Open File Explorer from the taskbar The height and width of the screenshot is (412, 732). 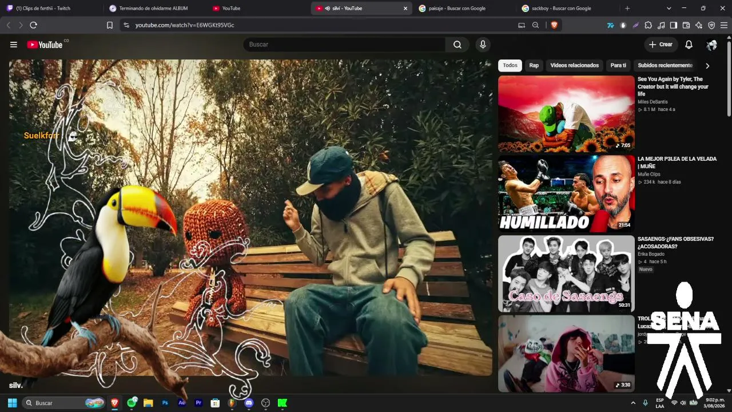(x=148, y=403)
